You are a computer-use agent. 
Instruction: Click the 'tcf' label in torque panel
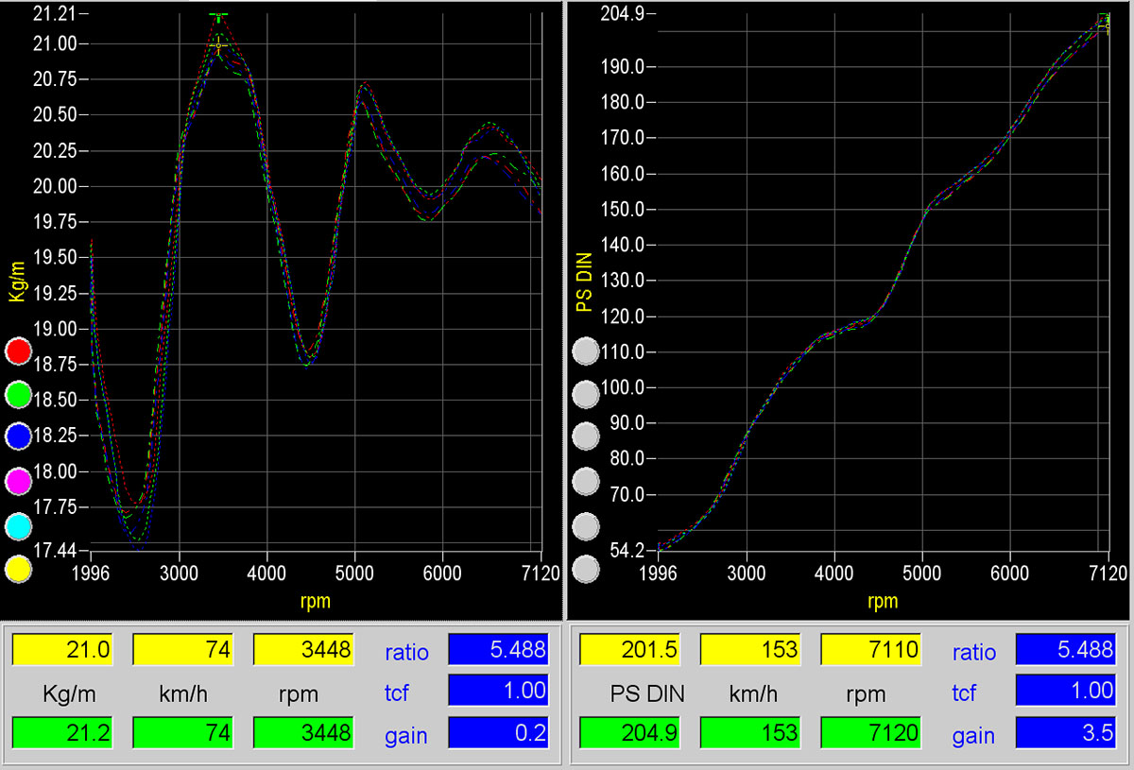point(397,693)
